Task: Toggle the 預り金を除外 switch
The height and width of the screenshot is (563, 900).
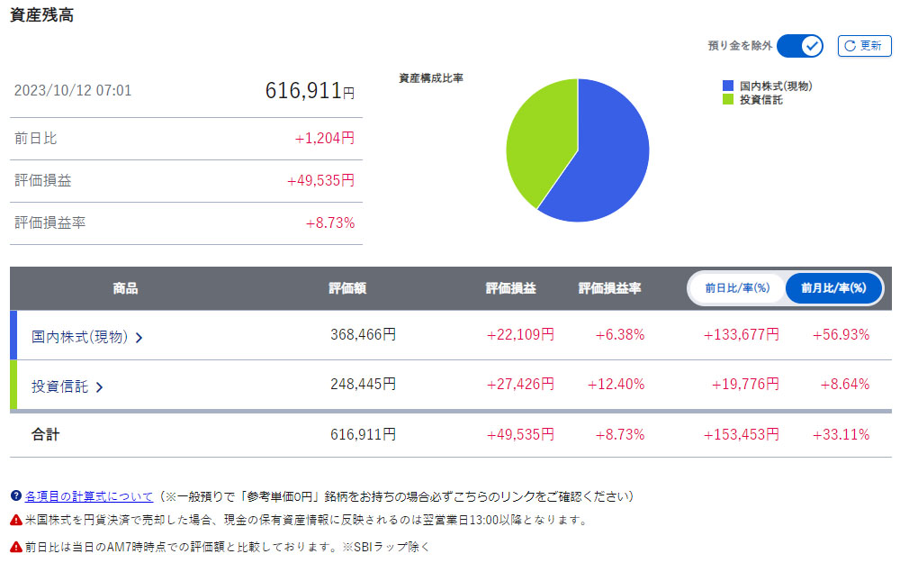Action: coord(800,46)
